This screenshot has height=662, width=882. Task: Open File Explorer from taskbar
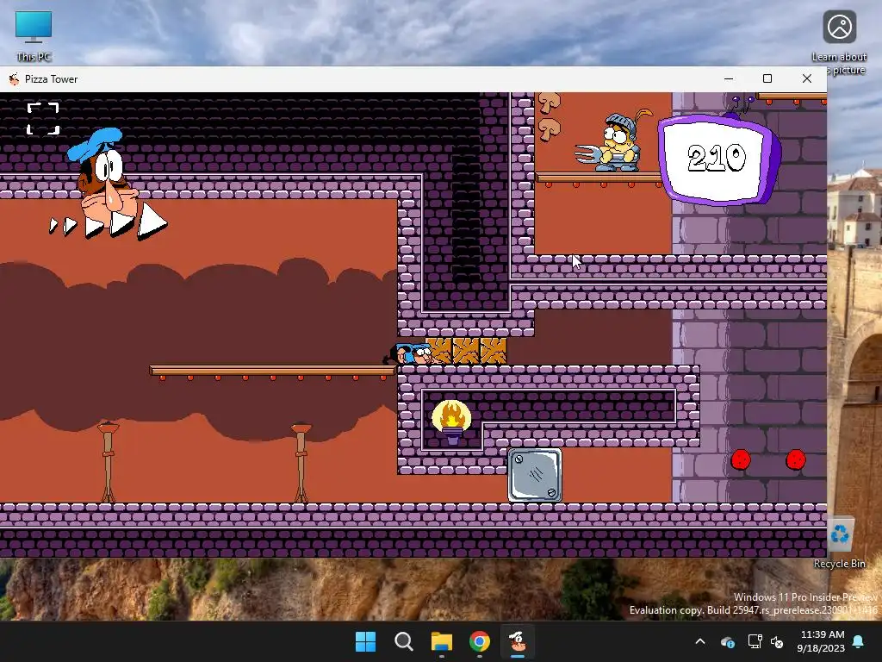coord(442,641)
